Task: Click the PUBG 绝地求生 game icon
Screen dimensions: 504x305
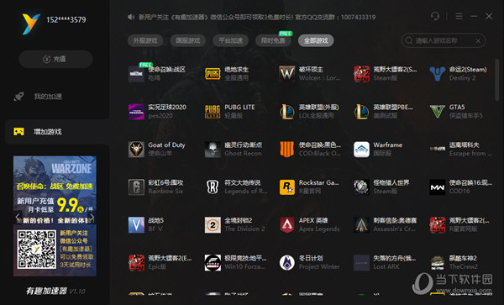Action: tap(213, 74)
